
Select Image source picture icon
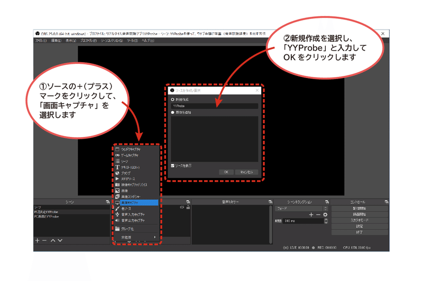(117, 191)
